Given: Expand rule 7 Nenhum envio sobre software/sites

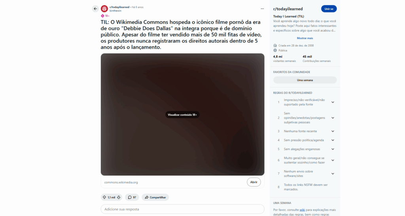Looking at the screenshot, I should (x=333, y=174).
